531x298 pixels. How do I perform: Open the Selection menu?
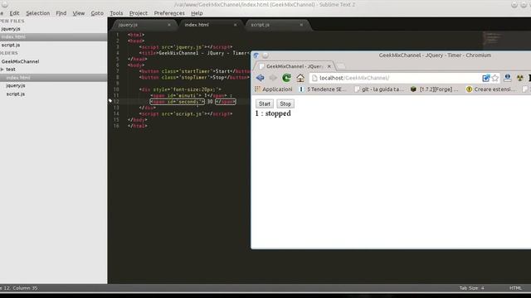pyautogui.click(x=38, y=13)
